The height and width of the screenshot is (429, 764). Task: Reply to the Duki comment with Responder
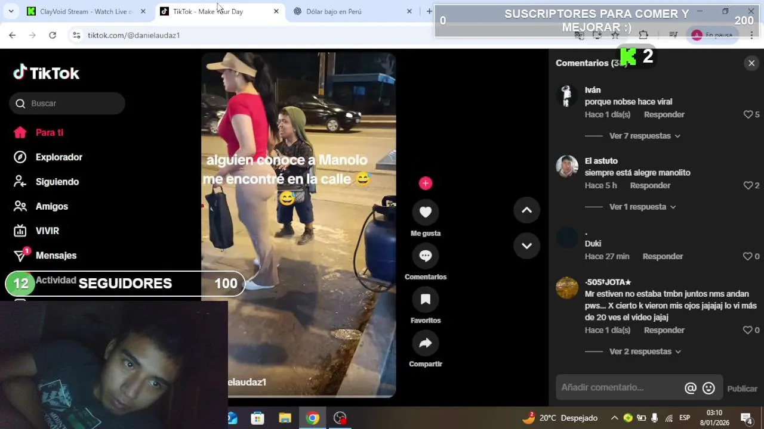tap(663, 256)
